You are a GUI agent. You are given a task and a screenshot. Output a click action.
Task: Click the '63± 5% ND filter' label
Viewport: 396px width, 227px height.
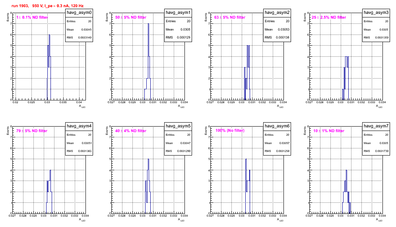pyautogui.click(x=230, y=17)
